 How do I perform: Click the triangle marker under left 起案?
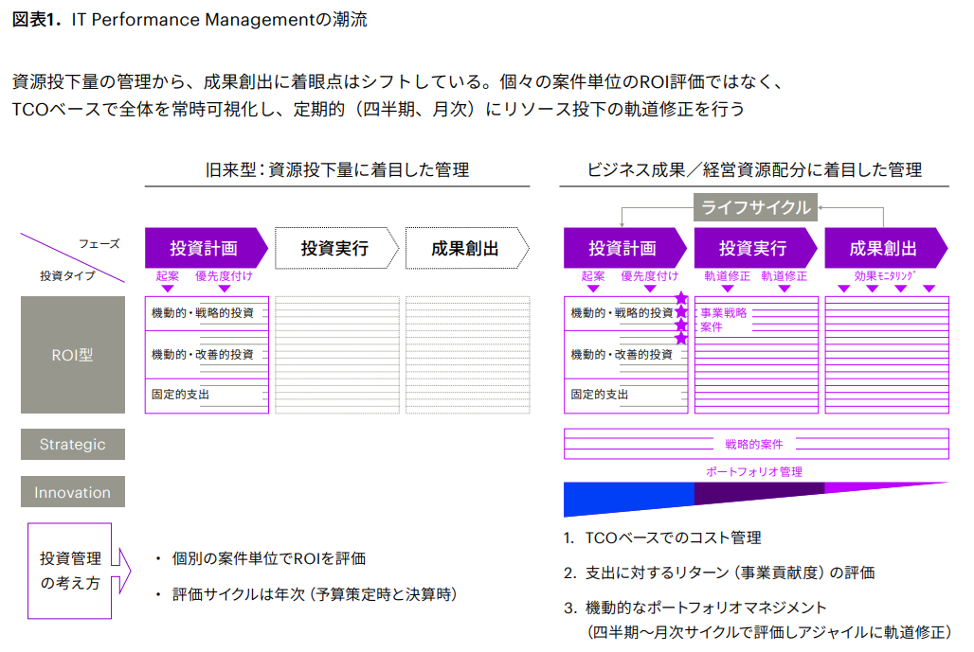(x=168, y=289)
